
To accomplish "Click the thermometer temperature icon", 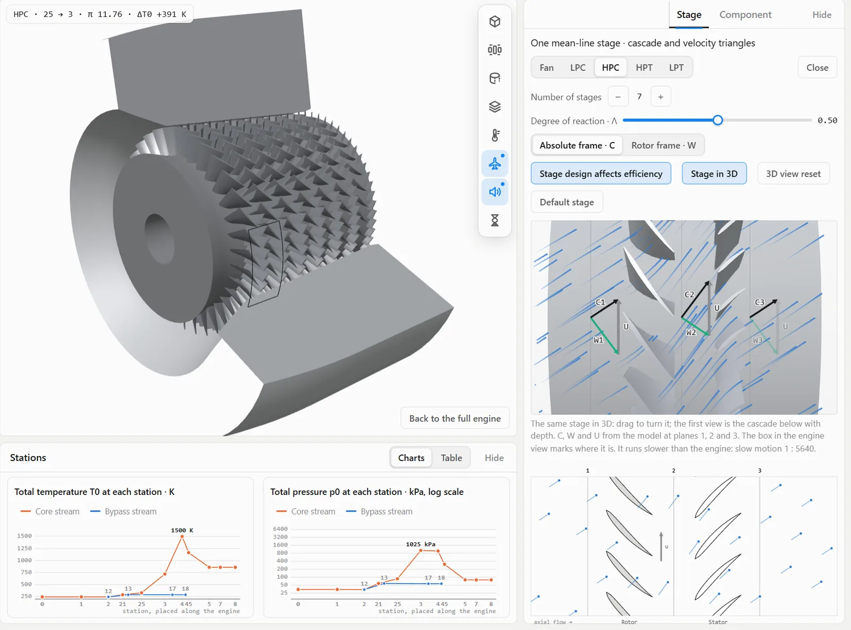I will coord(495,135).
